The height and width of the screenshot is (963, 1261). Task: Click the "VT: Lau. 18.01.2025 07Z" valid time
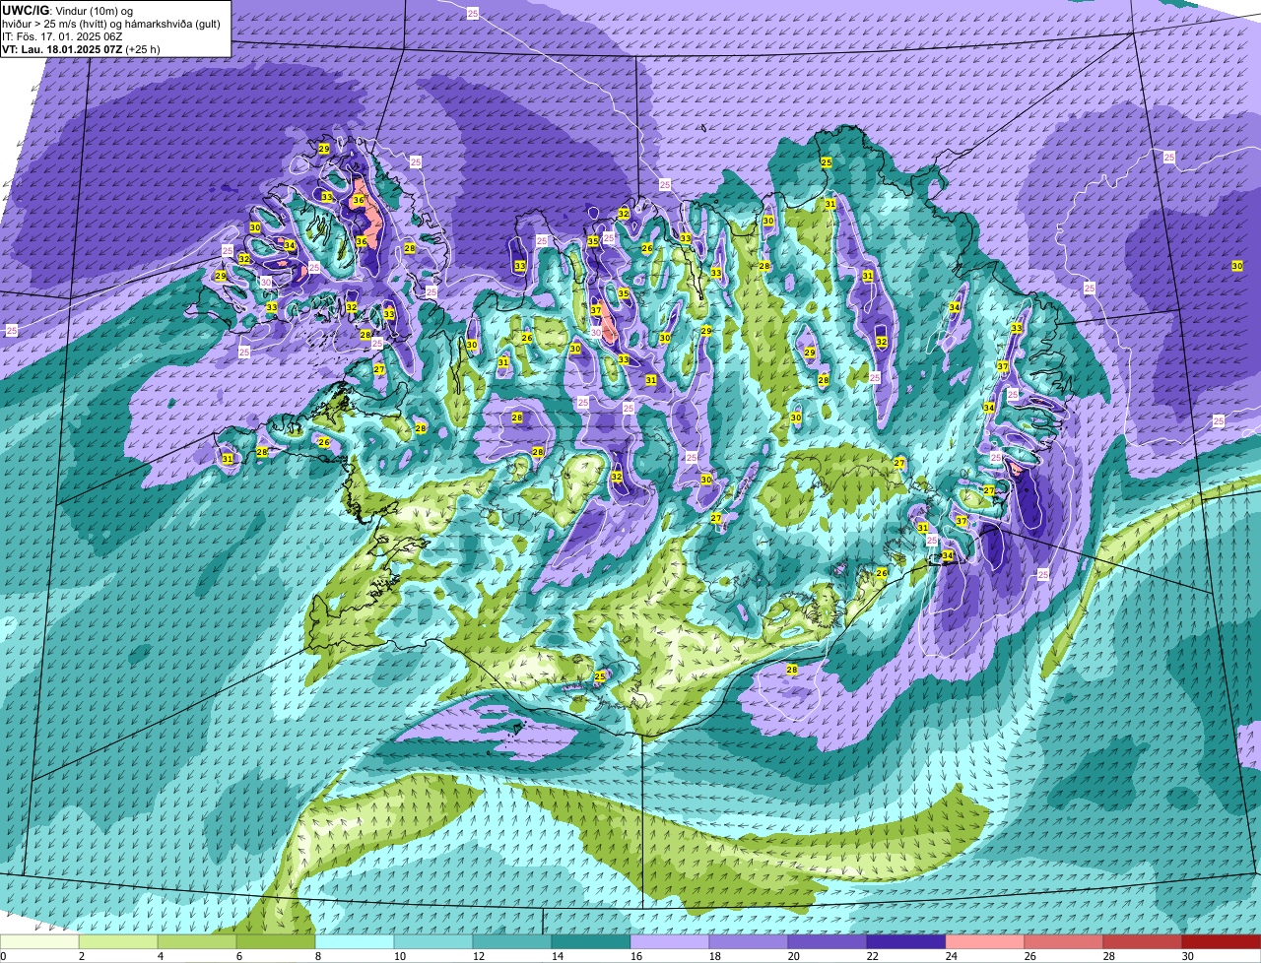coord(62,49)
